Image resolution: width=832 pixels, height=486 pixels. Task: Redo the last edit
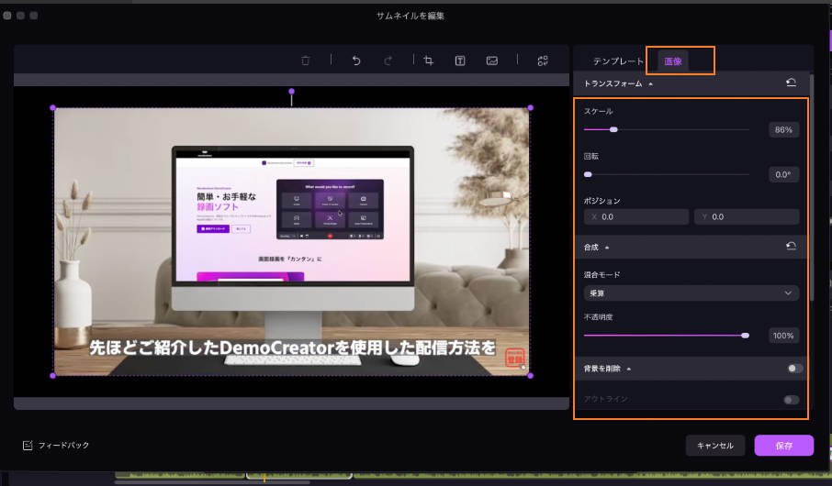click(x=388, y=61)
